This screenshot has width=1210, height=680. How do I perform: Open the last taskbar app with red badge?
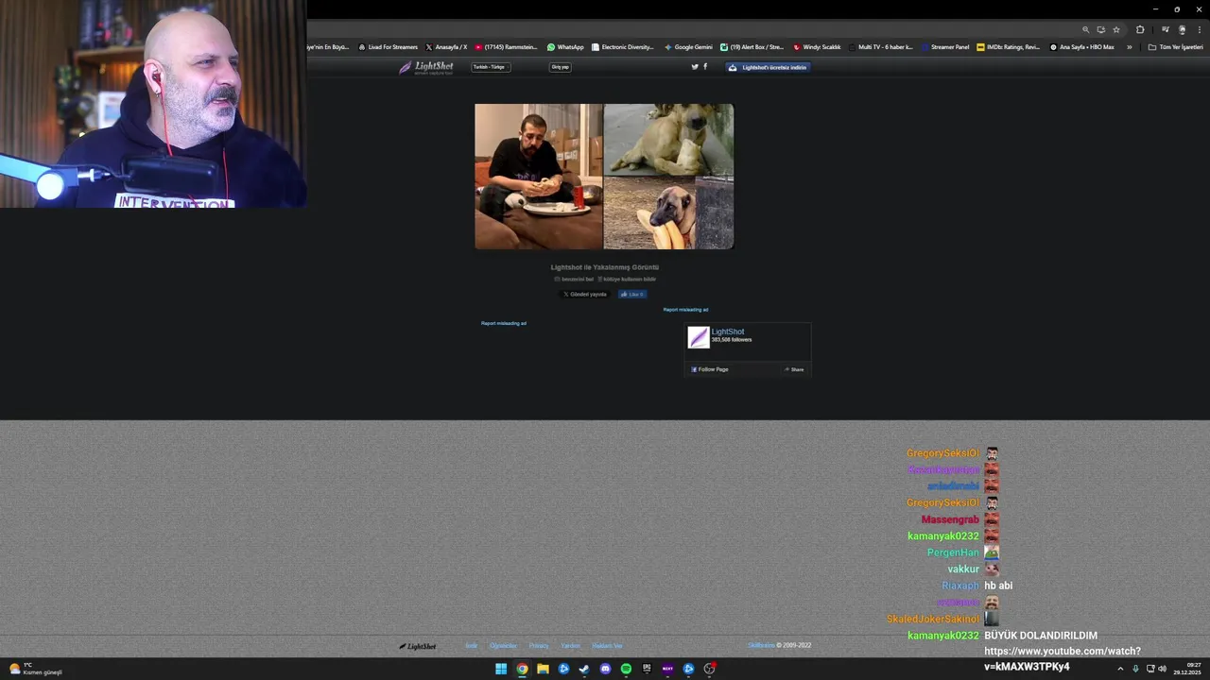709,669
